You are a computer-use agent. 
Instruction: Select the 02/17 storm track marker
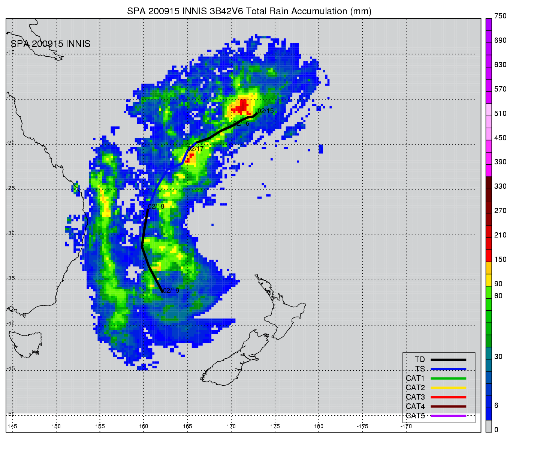click(x=195, y=149)
